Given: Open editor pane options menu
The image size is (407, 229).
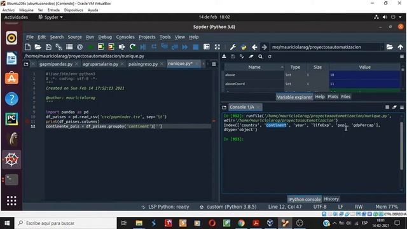Looking at the screenshot, I should pos(214,64).
